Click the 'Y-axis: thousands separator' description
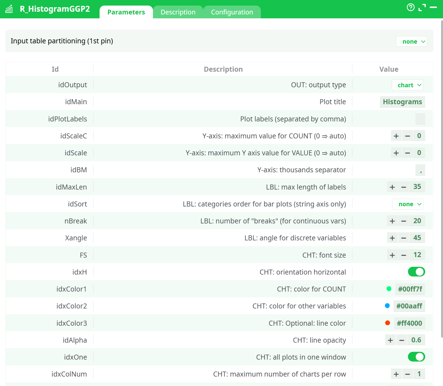443x386 pixels. pos(302,170)
